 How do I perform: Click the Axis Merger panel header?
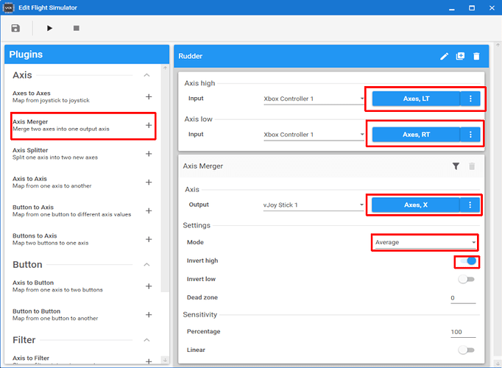[x=332, y=166]
